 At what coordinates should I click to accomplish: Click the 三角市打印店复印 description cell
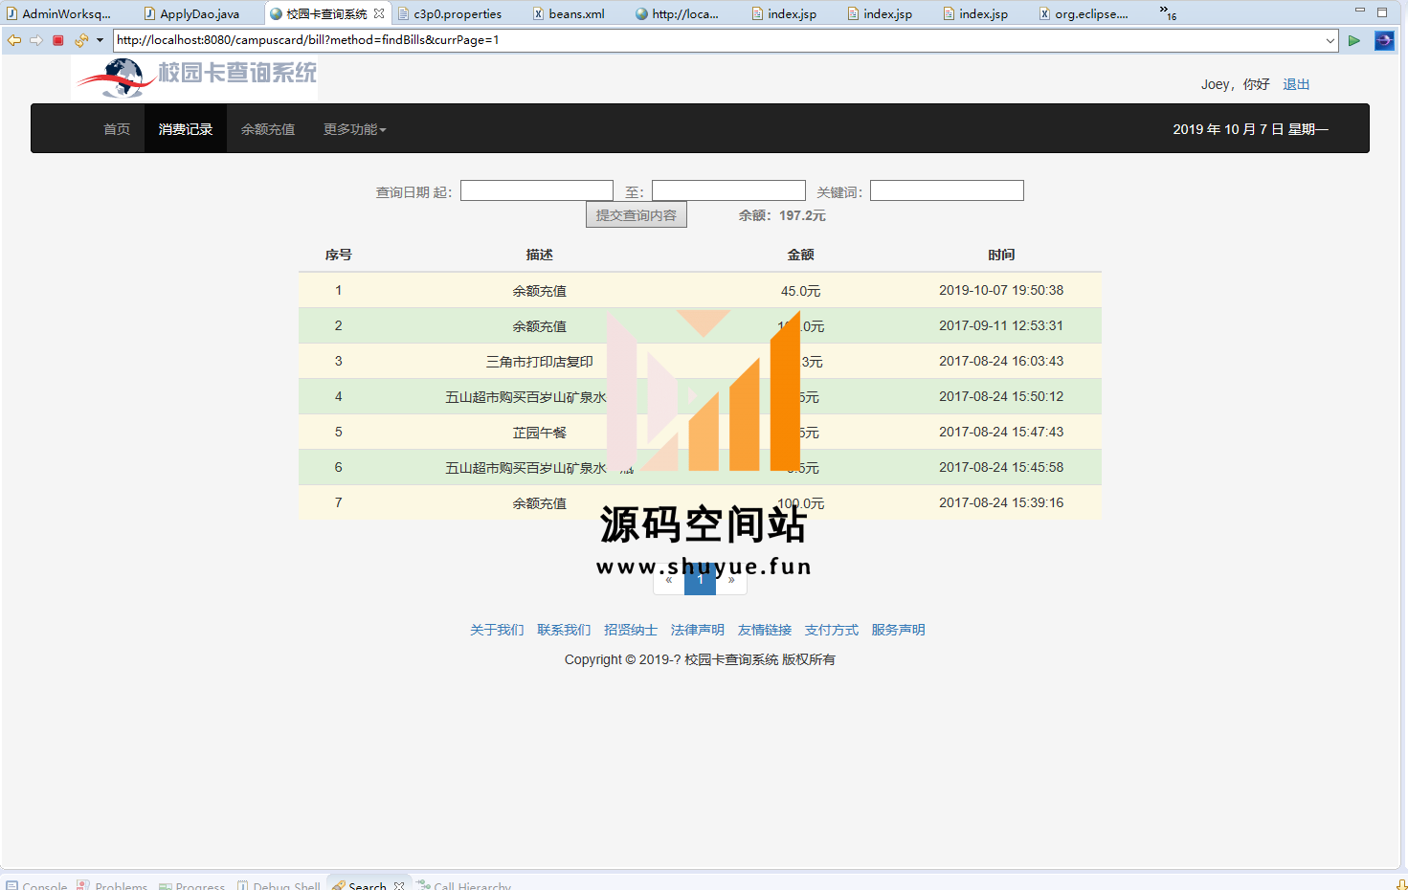click(x=540, y=362)
